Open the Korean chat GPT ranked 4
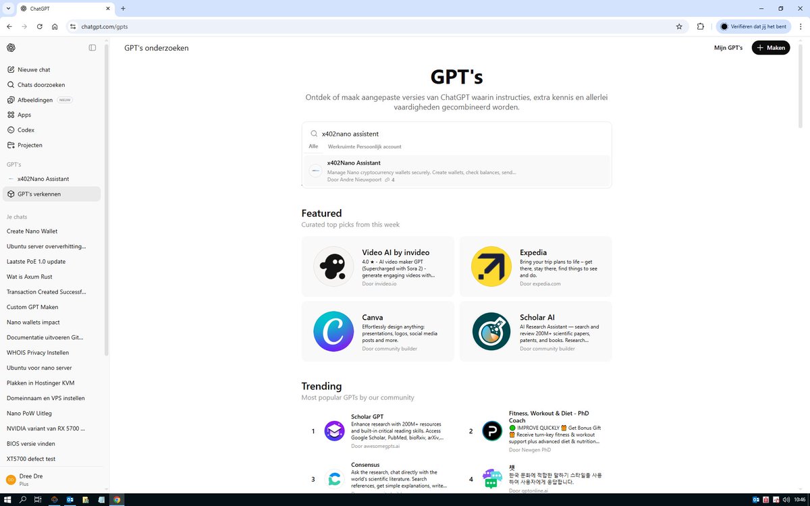Screen dimensions: 810x506 [x=536, y=479]
